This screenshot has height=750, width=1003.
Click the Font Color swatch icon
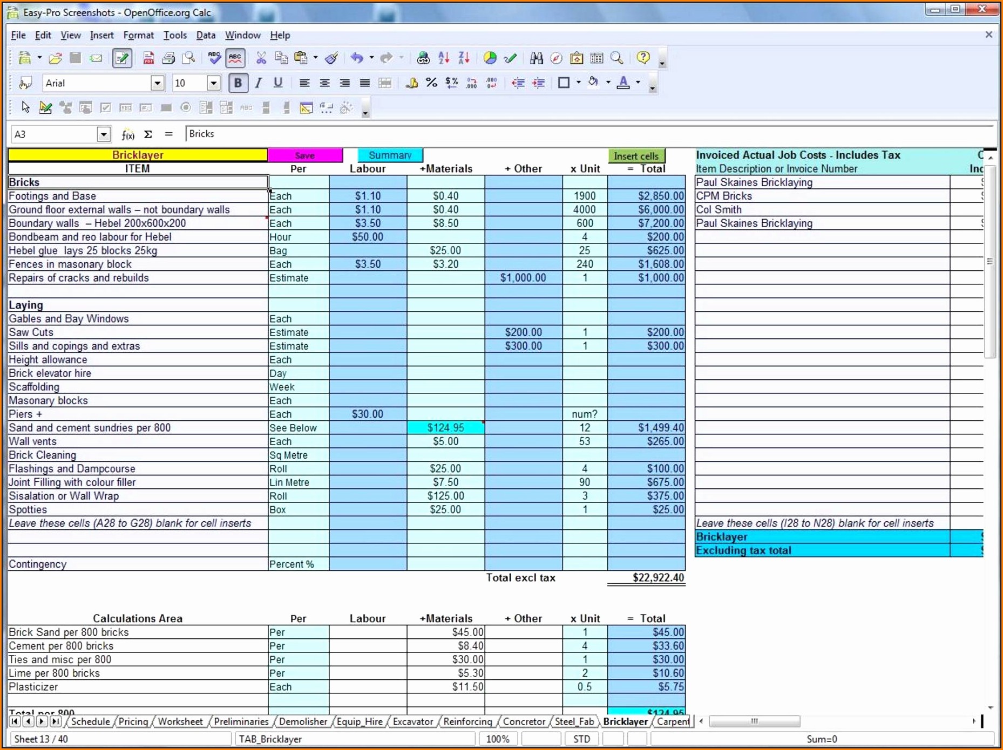click(623, 83)
